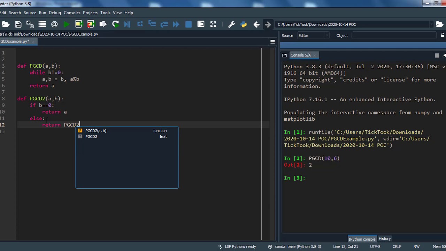Select the Console 5/A tab

point(300,55)
